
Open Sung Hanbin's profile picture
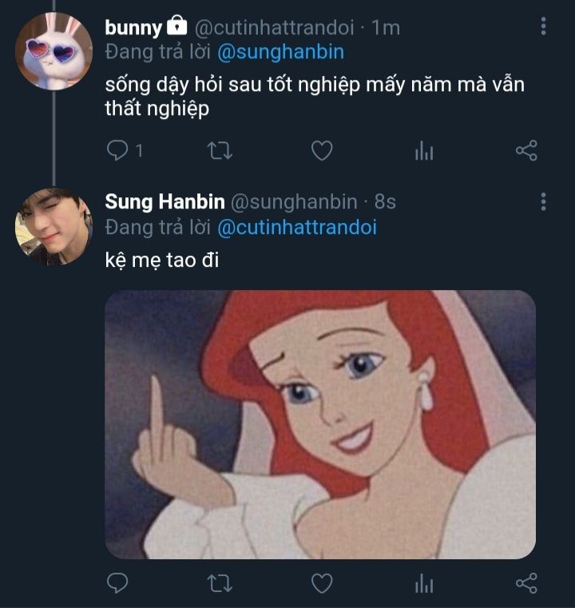tap(54, 226)
